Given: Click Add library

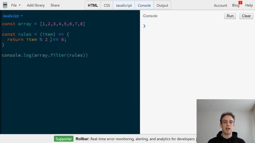Looking at the screenshot, I should click(35, 5).
